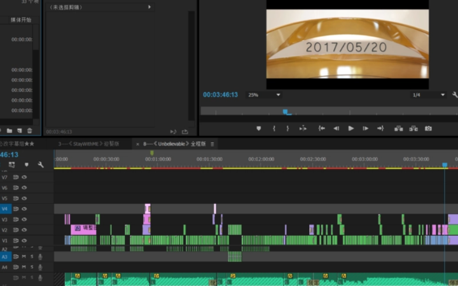
Task: Hide track V7 using its eye icon
Action: (x=24, y=177)
